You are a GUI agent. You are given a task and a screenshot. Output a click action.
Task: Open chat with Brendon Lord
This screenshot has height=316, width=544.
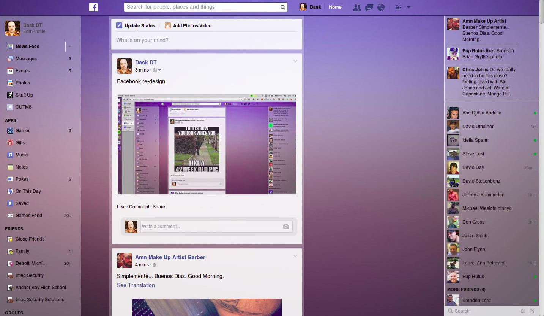click(x=492, y=300)
